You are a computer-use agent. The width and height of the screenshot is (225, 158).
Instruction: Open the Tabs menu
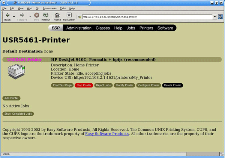point(63,8)
